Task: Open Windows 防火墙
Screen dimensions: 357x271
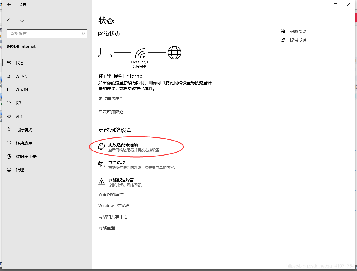Action: coord(114,205)
